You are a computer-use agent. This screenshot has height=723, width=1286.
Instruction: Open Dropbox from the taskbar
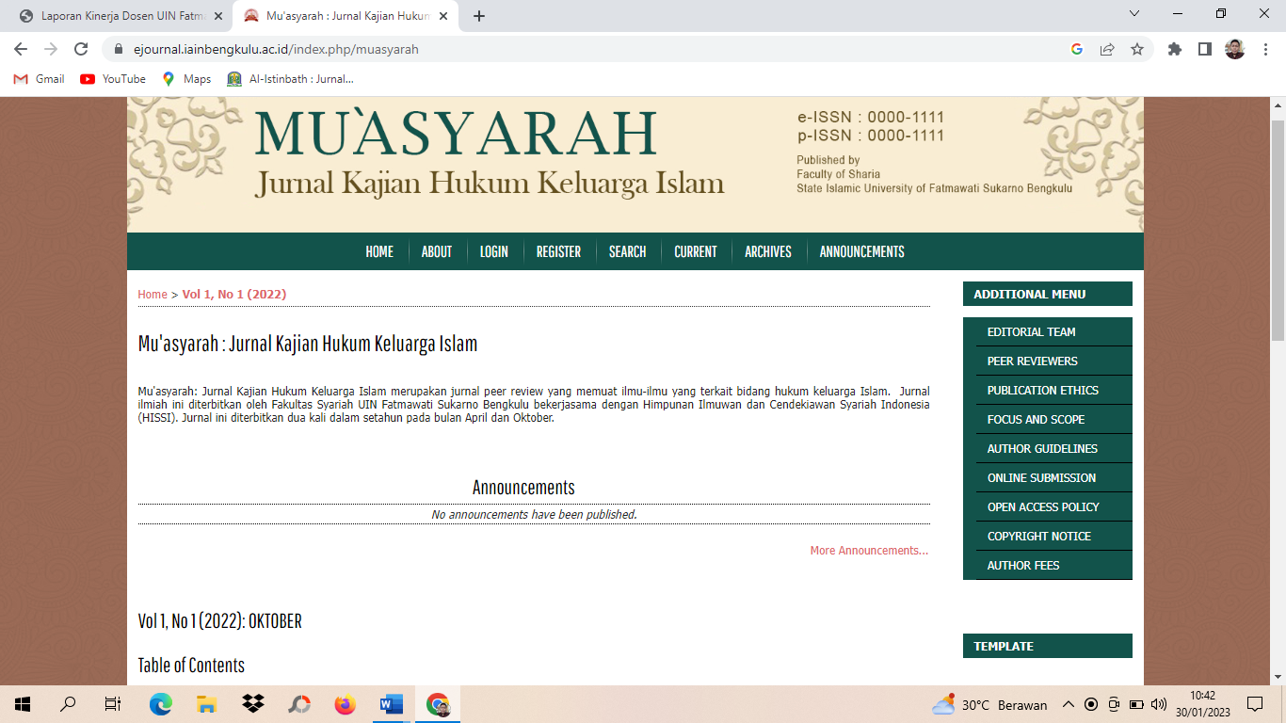[252, 704]
